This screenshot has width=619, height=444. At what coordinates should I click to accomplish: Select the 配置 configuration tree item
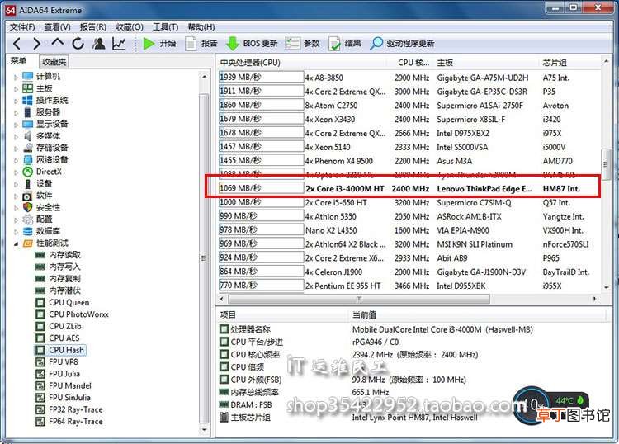(x=37, y=219)
